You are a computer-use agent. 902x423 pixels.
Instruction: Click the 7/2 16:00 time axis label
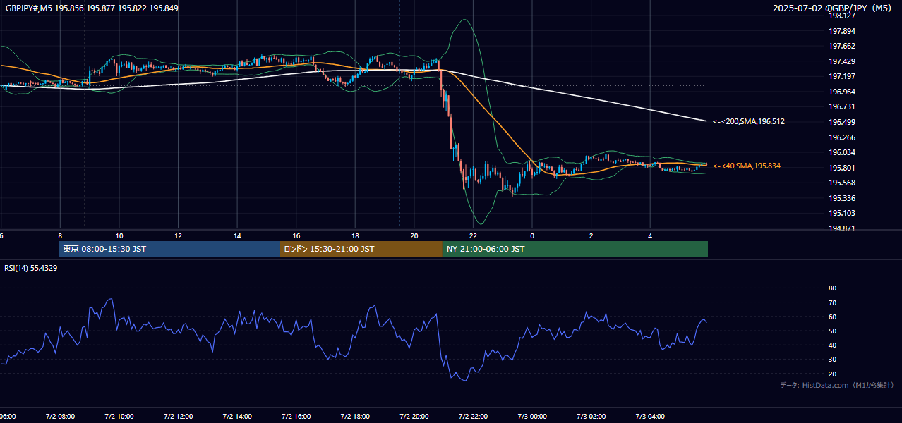[296, 417]
